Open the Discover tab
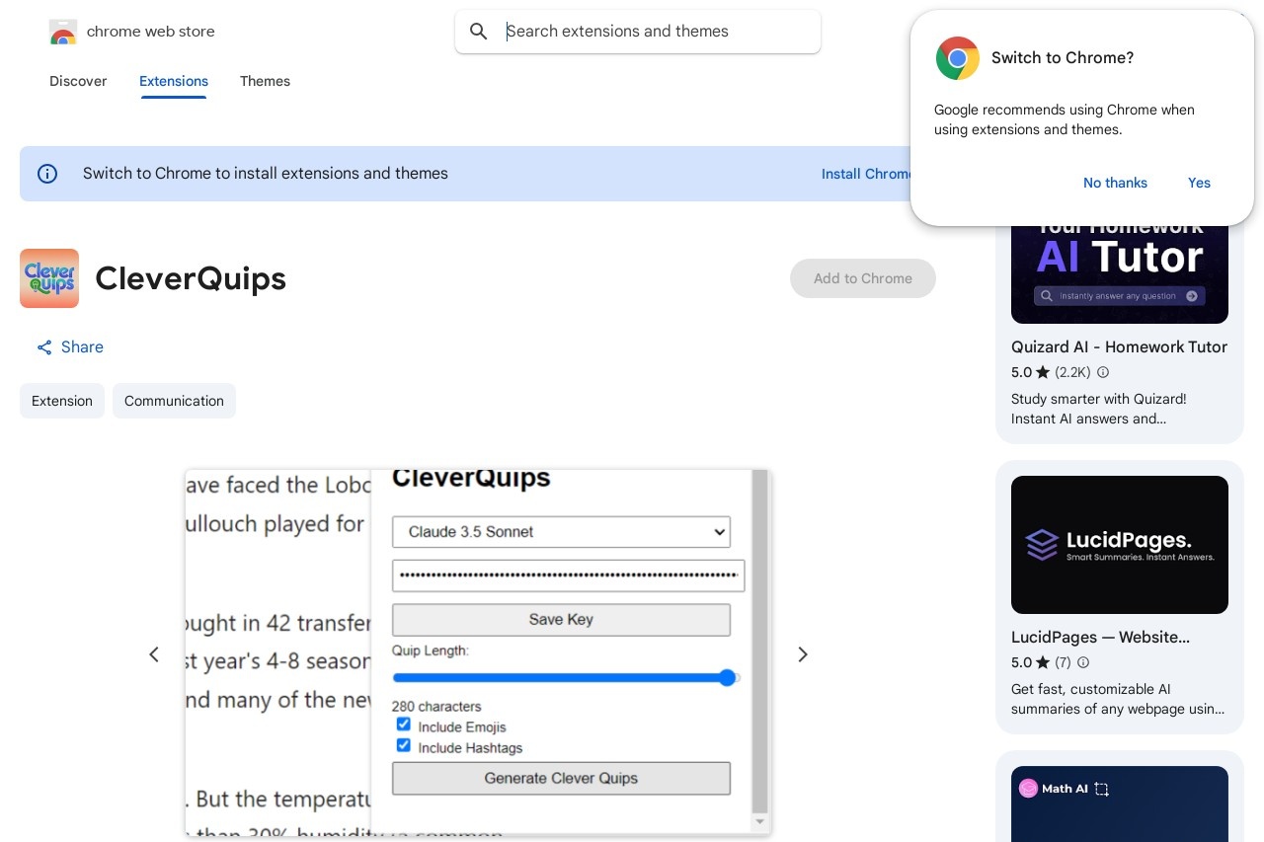Viewport: 1264px width, 842px height. point(78,81)
